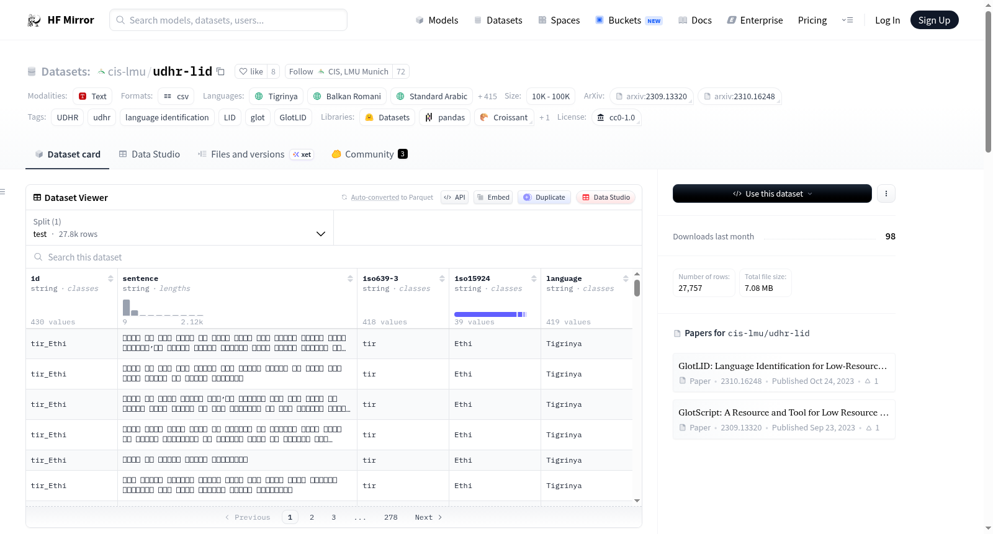Screen dimensions: 993x534
Task: Click the Embed button
Action: (493, 197)
